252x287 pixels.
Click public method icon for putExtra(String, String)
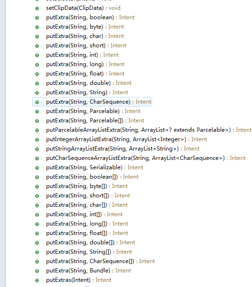click(37, 93)
